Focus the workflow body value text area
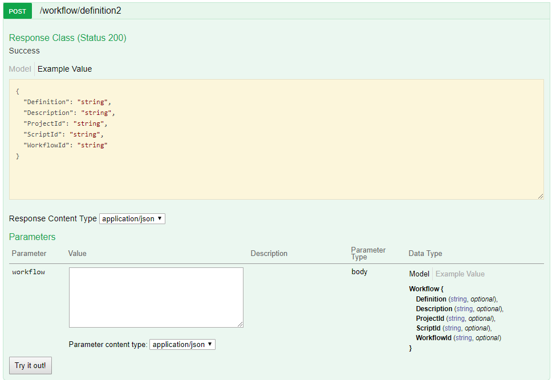Image resolution: width=552 pixels, height=380 pixels. (x=156, y=297)
